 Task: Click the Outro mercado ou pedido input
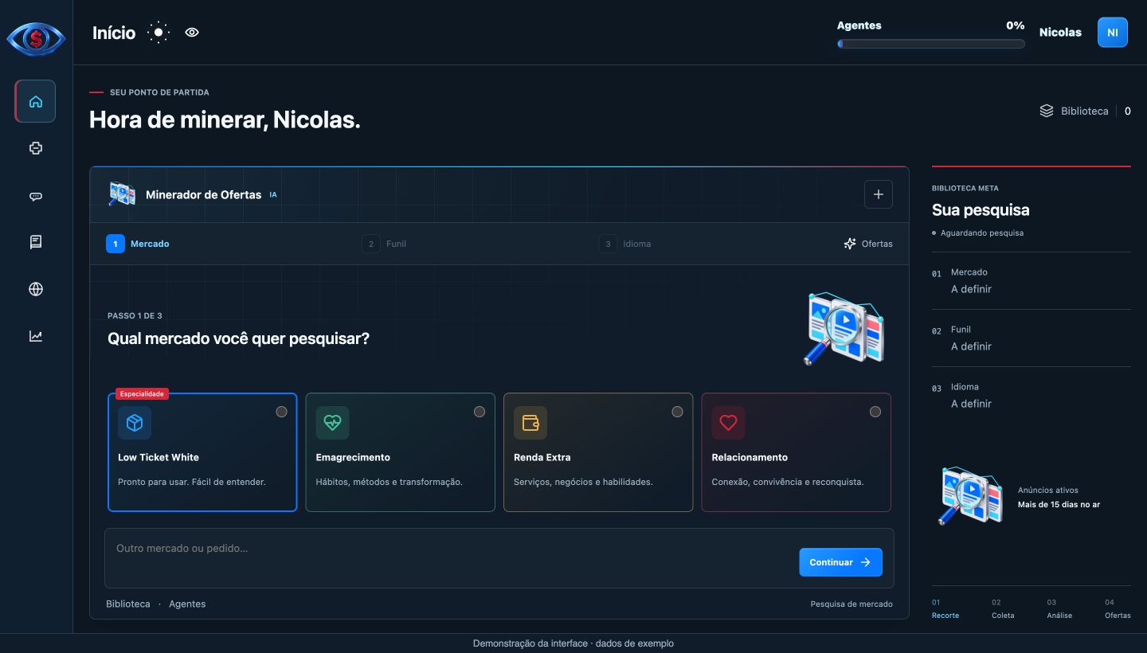click(499, 558)
